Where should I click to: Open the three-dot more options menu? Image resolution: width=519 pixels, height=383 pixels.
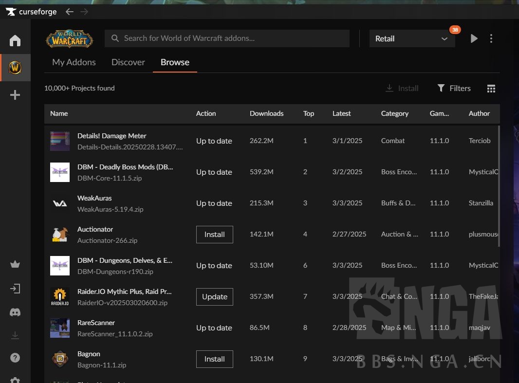point(491,38)
